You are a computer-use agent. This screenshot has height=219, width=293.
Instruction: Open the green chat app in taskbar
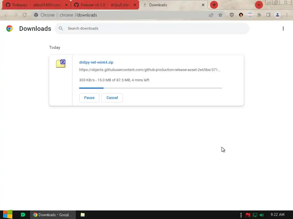coord(23,215)
